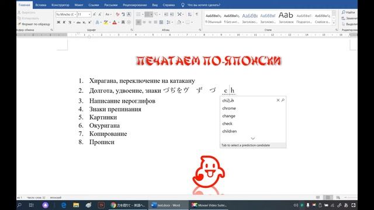Apply multilevel list
Viewport: 374px width, 210px height.
(x=156, y=14)
